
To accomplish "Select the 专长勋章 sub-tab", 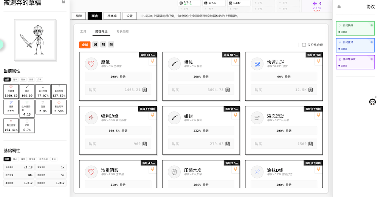I will coord(122,32).
